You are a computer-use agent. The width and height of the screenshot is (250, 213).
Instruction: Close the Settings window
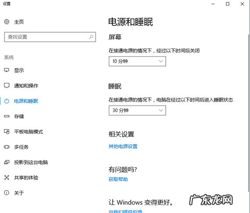click(242, 4)
